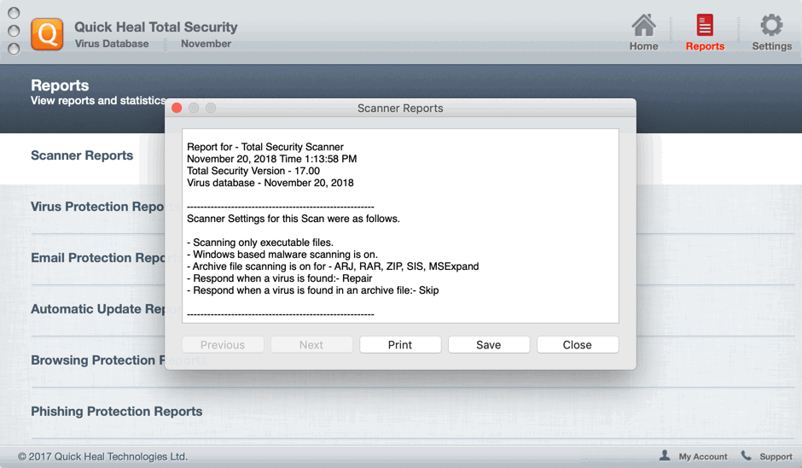Open Phishing Protection Reports

(x=117, y=412)
